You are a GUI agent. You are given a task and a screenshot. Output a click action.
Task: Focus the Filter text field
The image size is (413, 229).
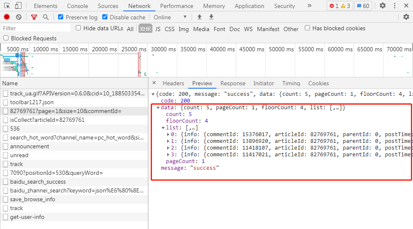(36, 28)
